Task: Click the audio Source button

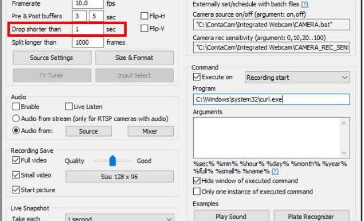Action: click(88, 131)
